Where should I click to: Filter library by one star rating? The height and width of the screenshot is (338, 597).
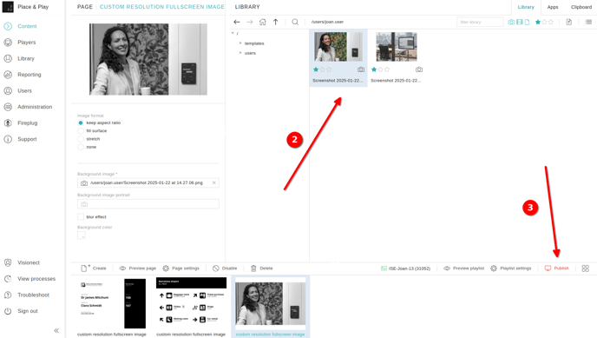click(x=538, y=22)
